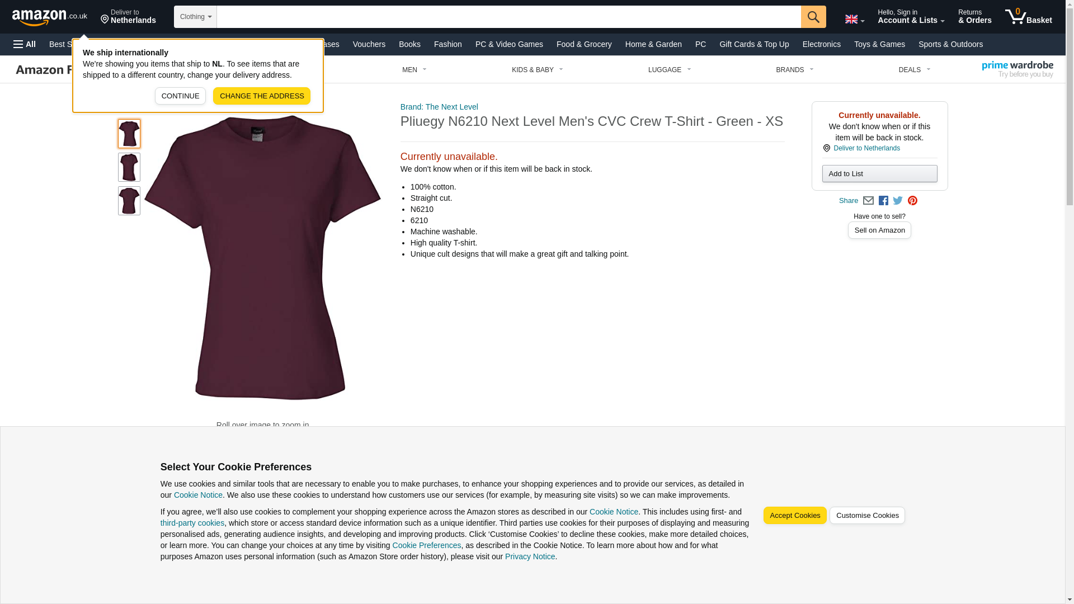1074x604 pixels.
Task: Select the first t-shirt thumbnail
Action: (x=129, y=134)
